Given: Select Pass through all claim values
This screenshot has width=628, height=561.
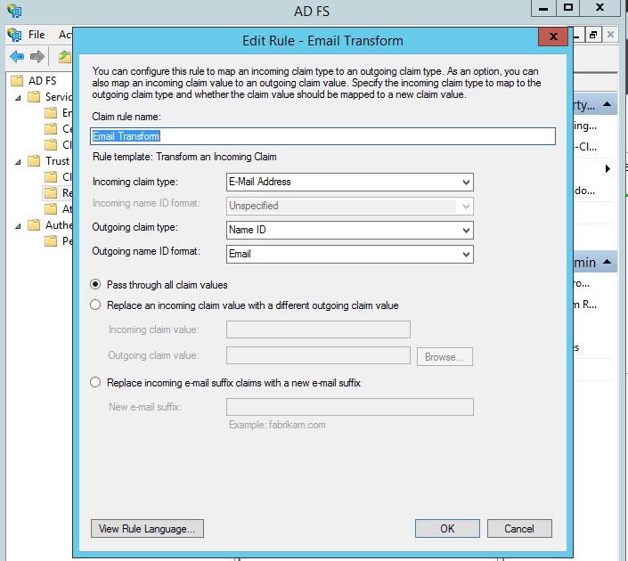Looking at the screenshot, I should click(96, 285).
